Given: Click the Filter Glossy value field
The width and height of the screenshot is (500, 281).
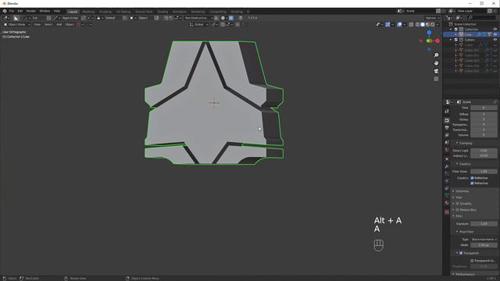Looking at the screenshot, I should [x=484, y=172].
